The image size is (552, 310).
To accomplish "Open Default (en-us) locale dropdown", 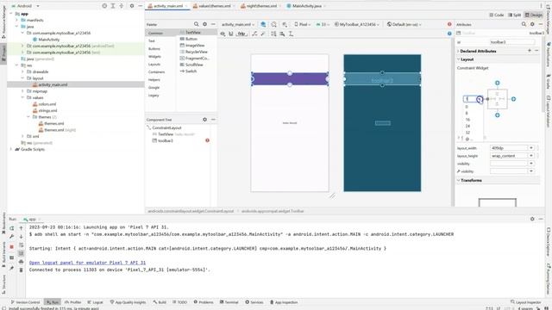I will [x=405, y=24].
